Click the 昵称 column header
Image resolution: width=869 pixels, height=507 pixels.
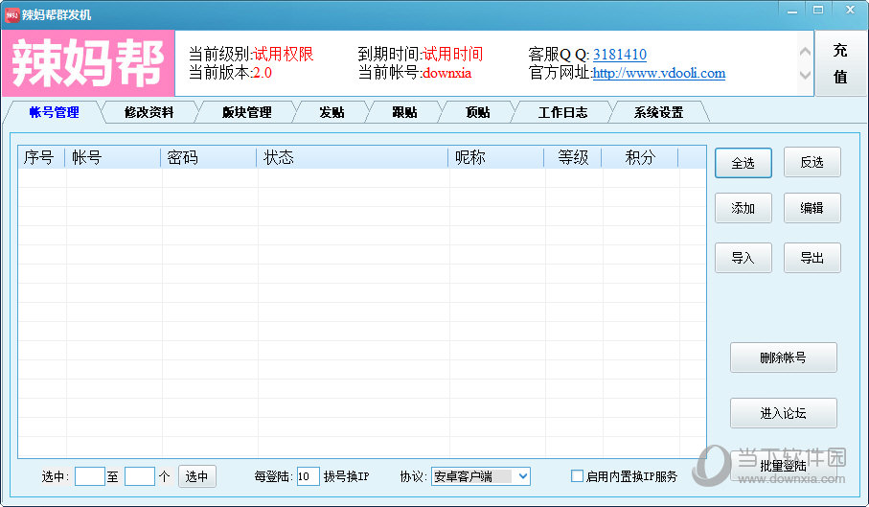[496, 157]
